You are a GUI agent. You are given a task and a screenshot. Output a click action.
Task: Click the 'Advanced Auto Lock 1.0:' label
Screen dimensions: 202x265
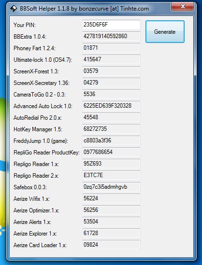(43, 106)
